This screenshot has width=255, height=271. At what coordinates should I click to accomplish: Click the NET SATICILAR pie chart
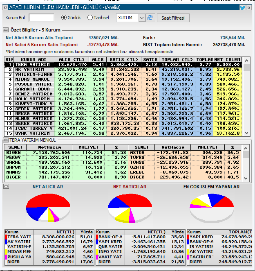pyautogui.click(x=130, y=208)
